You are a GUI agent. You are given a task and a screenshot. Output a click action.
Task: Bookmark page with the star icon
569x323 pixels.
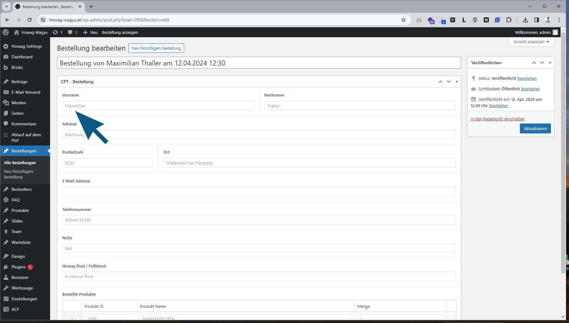pos(403,20)
